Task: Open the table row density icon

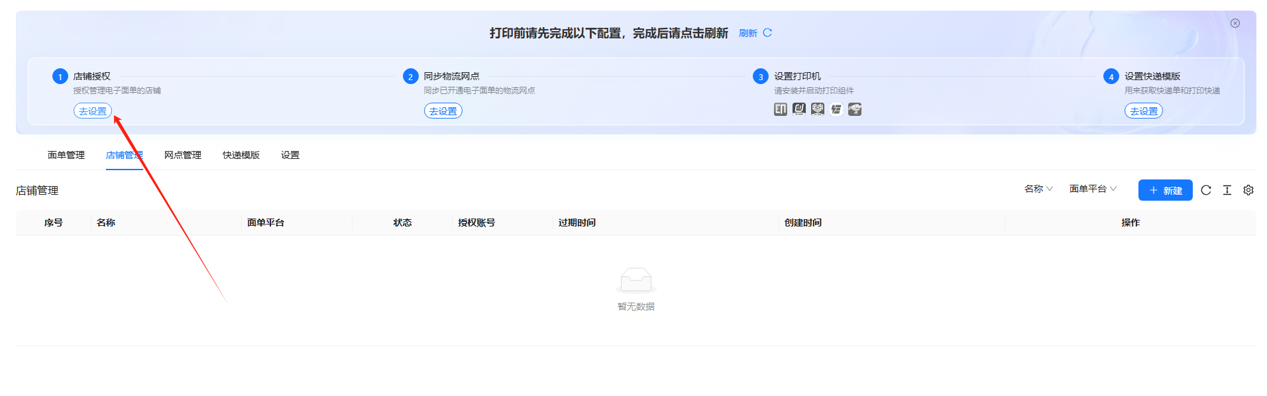Action: point(1227,190)
